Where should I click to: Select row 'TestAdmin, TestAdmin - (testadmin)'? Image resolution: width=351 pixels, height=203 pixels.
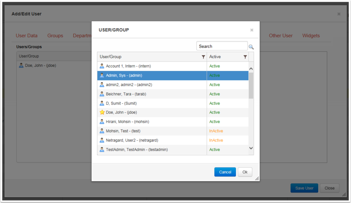tap(173, 150)
